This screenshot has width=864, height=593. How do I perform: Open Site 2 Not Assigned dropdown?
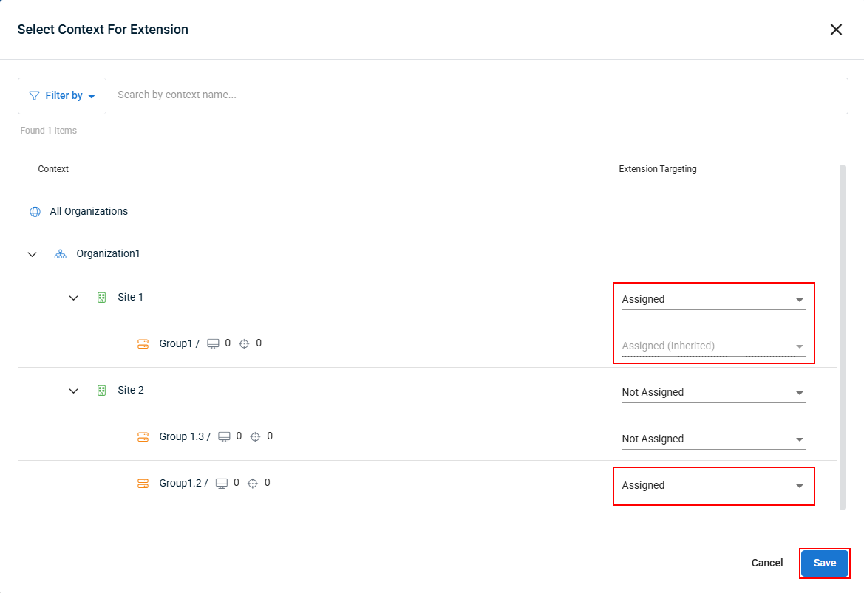click(x=713, y=393)
